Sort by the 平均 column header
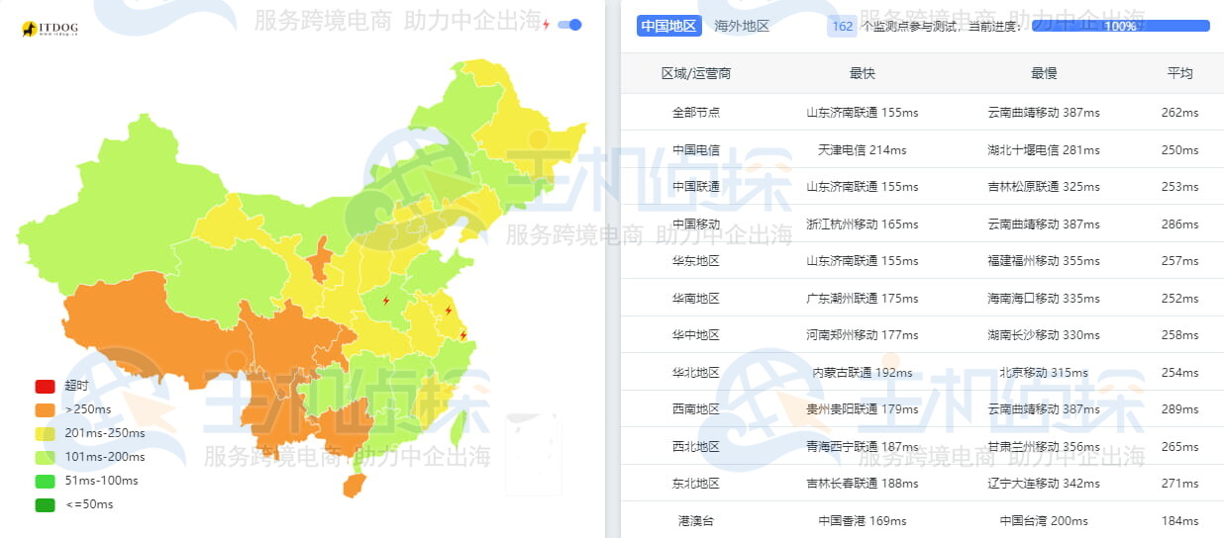Viewport: 1224px width, 538px height. [1179, 73]
